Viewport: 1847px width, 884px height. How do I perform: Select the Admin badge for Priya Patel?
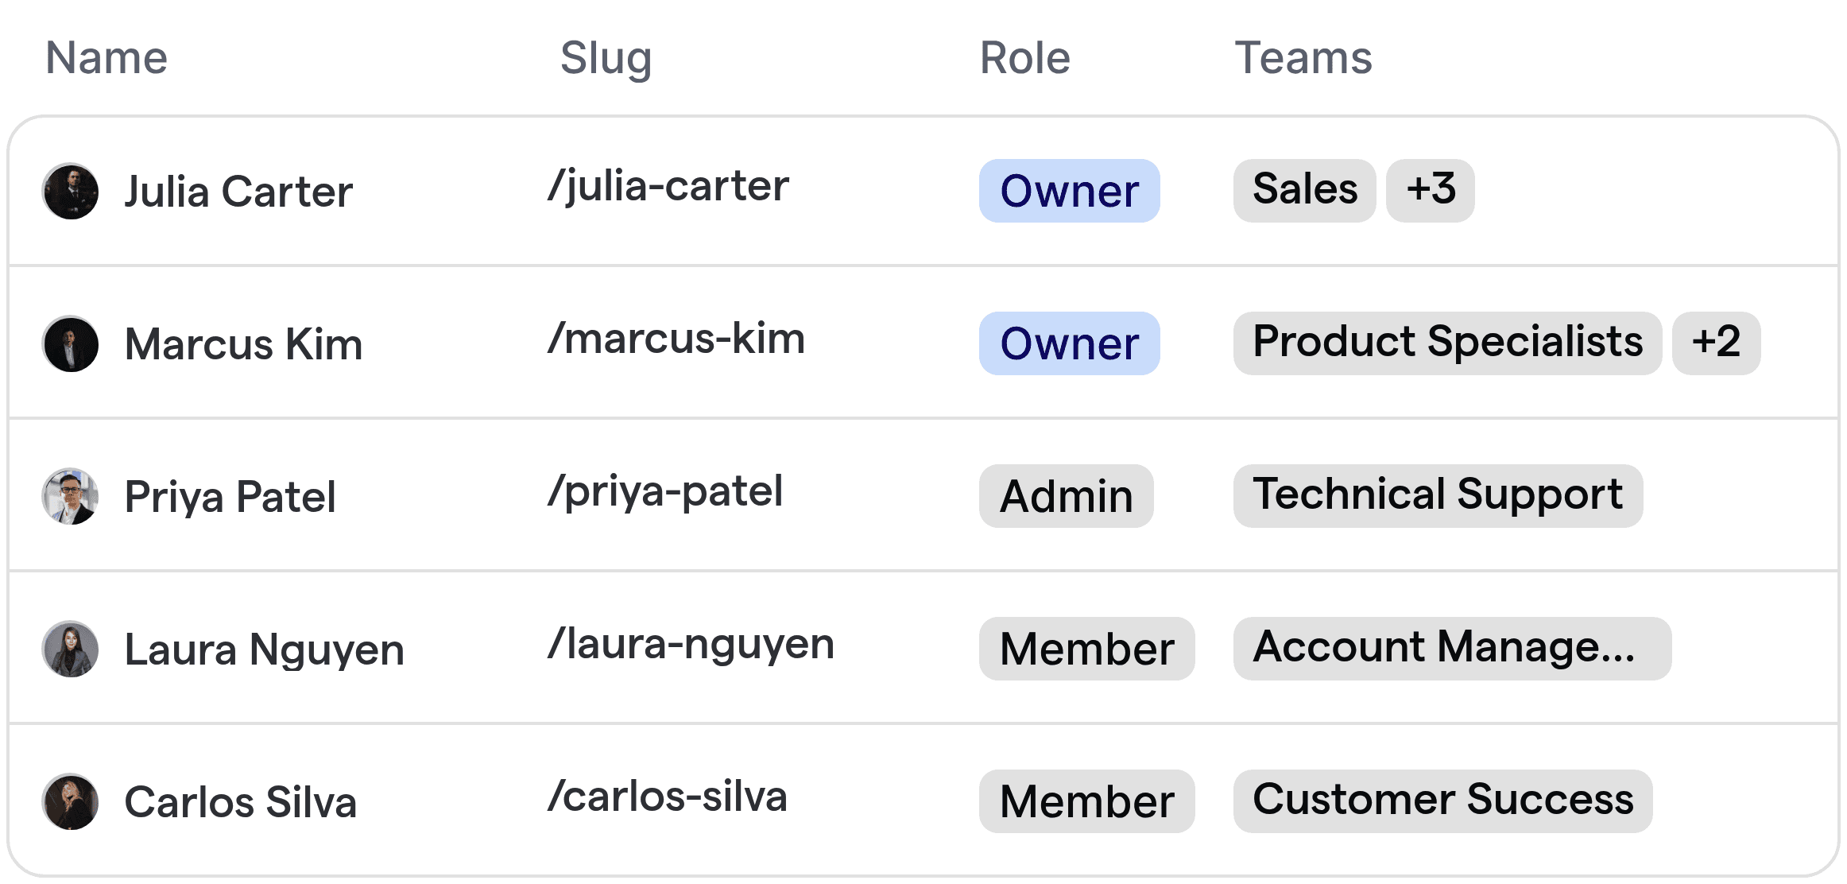(1066, 496)
